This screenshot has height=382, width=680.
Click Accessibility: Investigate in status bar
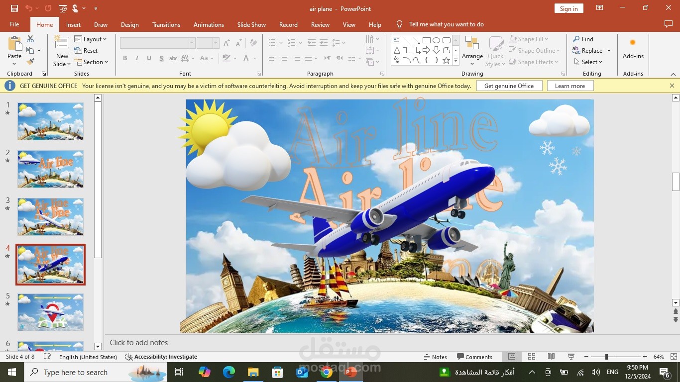coord(161,357)
